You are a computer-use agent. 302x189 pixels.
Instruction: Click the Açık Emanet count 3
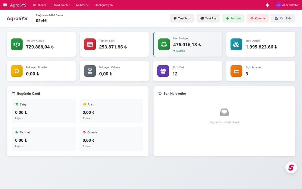tap(247, 74)
